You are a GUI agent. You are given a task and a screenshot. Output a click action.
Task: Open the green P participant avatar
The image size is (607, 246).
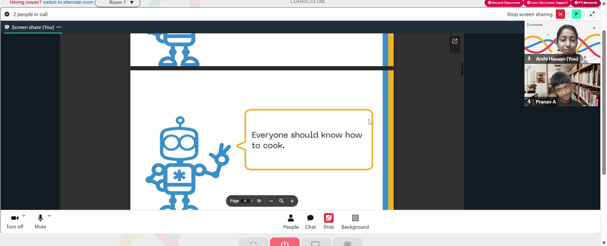[x=577, y=15]
